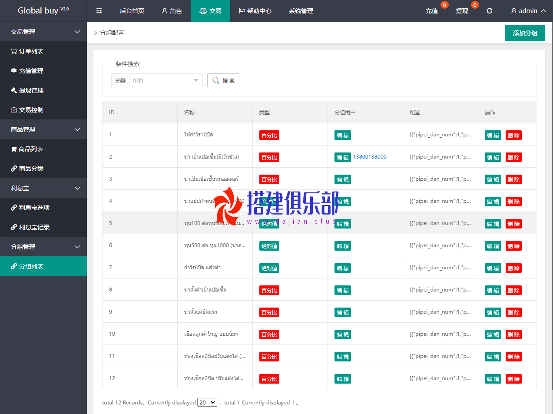This screenshot has width=553, height=414.
Task: Edit group users for row ID 1
Action: pos(343,135)
